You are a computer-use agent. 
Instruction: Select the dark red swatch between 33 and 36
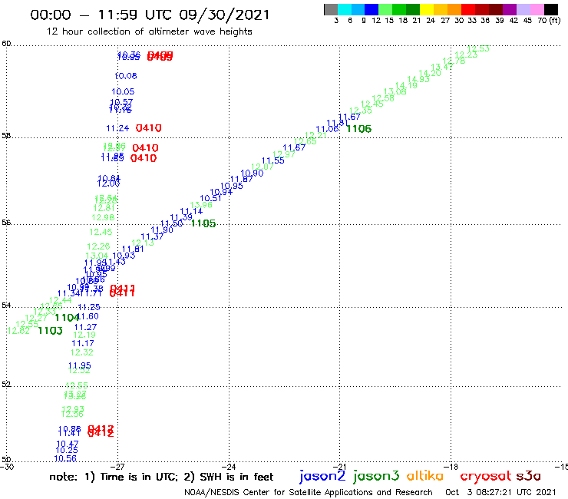click(482, 9)
